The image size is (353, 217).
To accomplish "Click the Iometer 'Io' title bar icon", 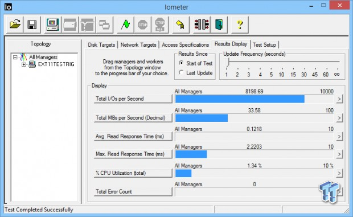I will [8, 7].
